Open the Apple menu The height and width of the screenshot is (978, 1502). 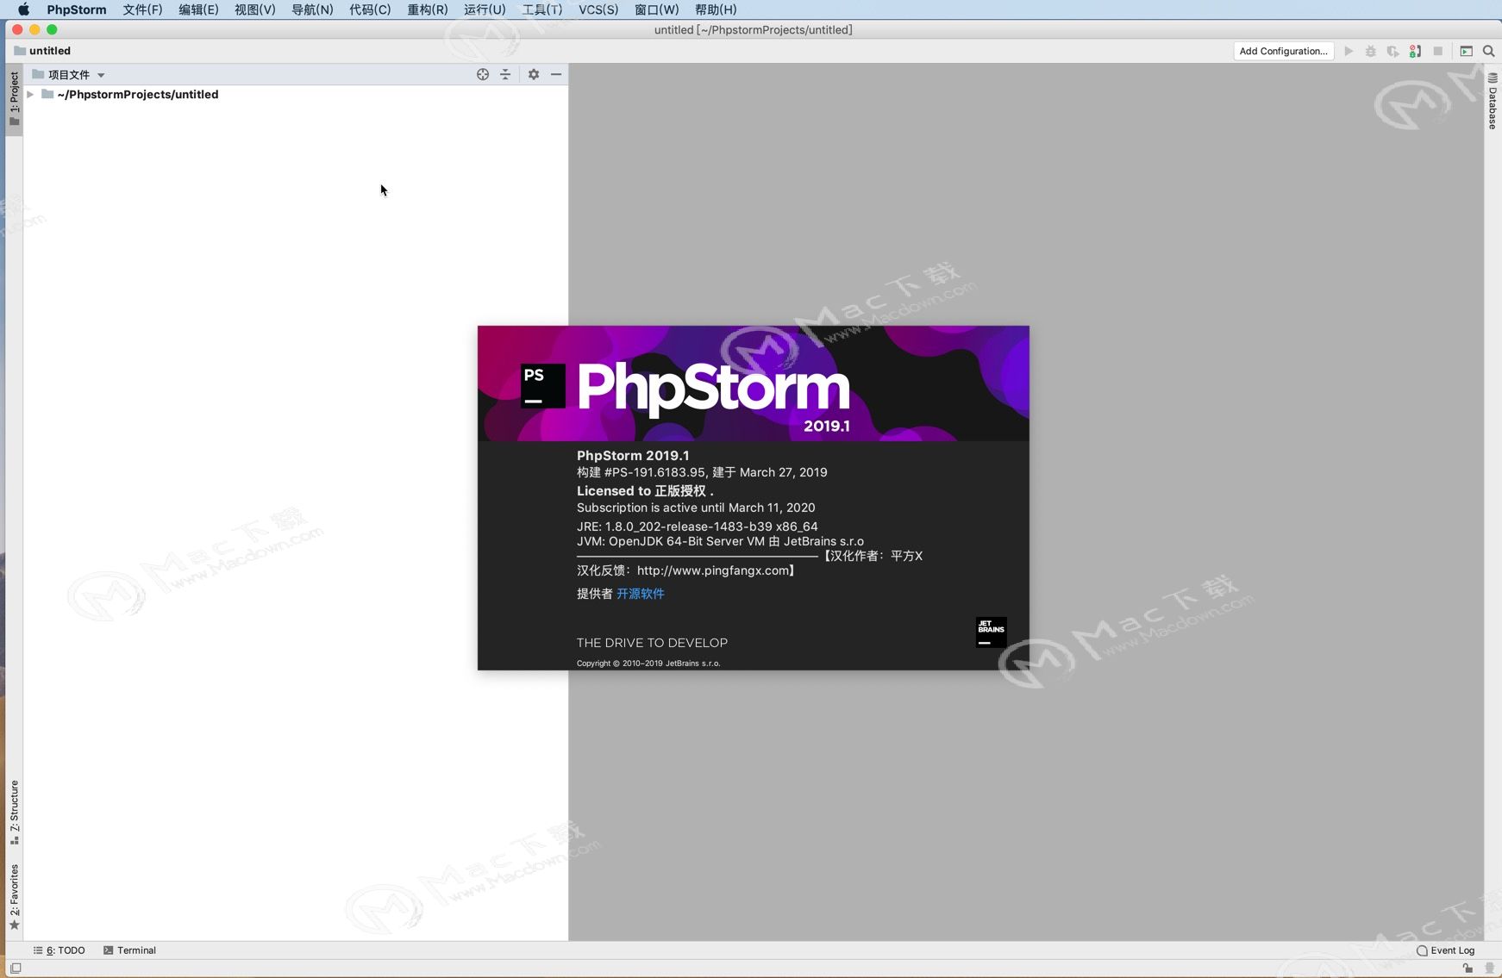click(x=23, y=9)
